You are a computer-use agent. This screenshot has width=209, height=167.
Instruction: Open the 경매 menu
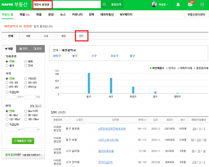click(x=91, y=15)
